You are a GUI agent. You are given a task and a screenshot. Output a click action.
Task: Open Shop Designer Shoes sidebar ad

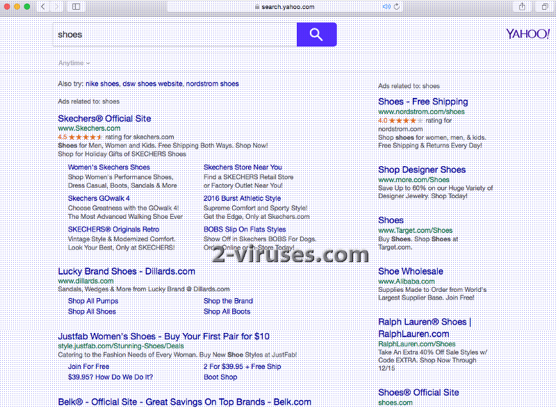point(422,170)
